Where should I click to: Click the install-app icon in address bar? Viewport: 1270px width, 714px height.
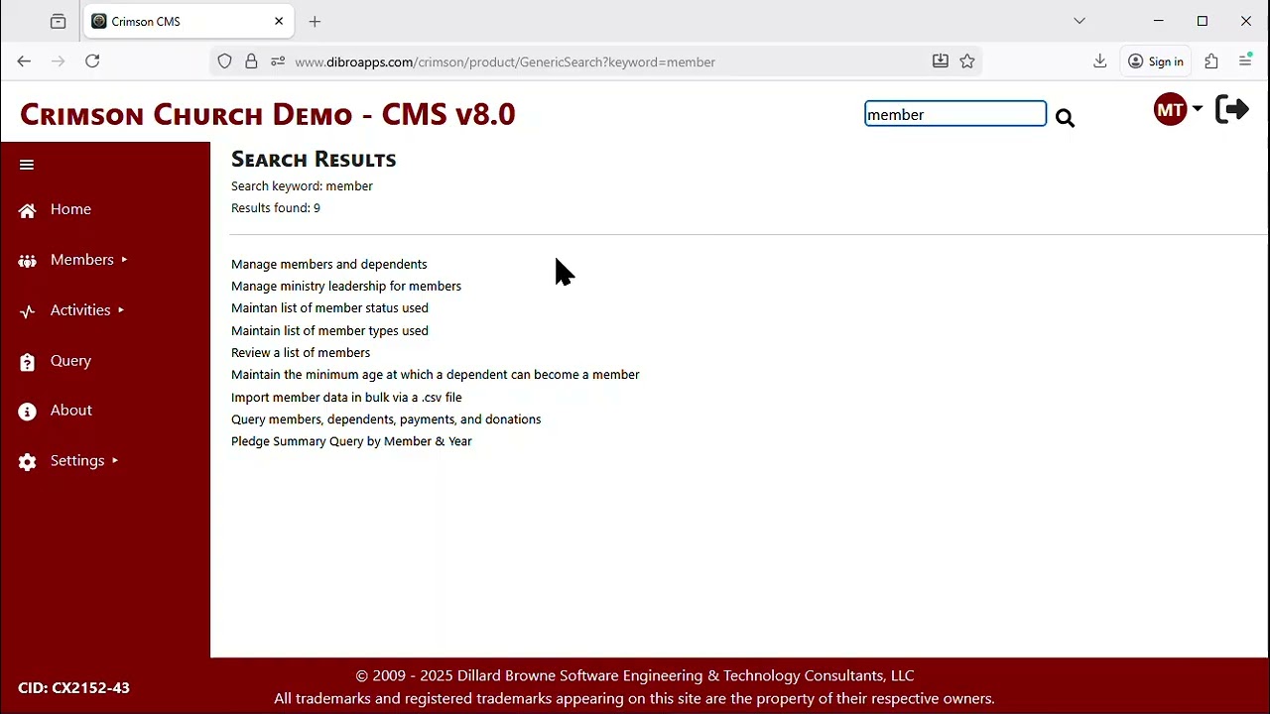(x=941, y=61)
